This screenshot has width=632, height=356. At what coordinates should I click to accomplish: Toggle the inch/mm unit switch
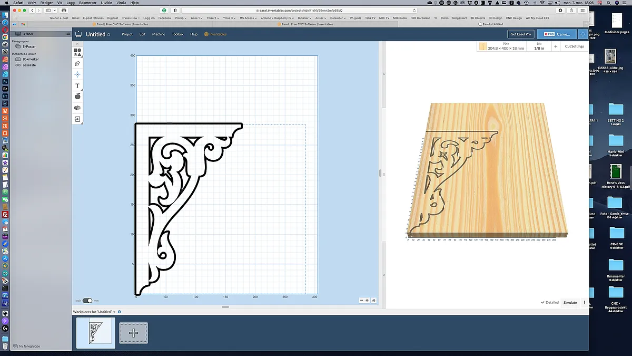(87, 301)
